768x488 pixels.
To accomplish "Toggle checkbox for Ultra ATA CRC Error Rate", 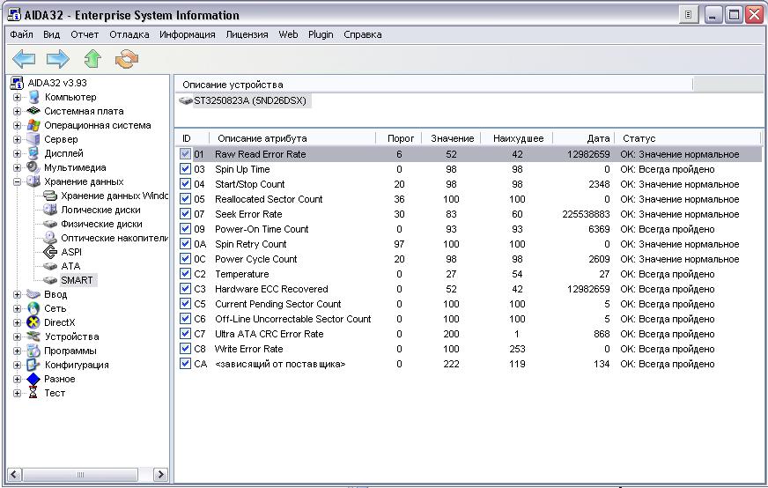I will click(185, 334).
